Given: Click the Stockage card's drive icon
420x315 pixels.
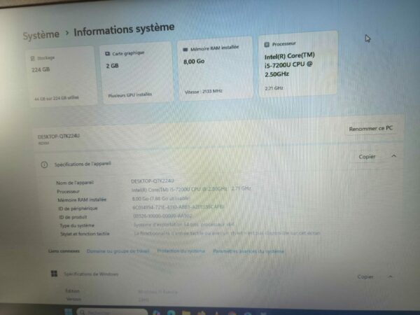Looking at the screenshot, I should [x=33, y=58].
